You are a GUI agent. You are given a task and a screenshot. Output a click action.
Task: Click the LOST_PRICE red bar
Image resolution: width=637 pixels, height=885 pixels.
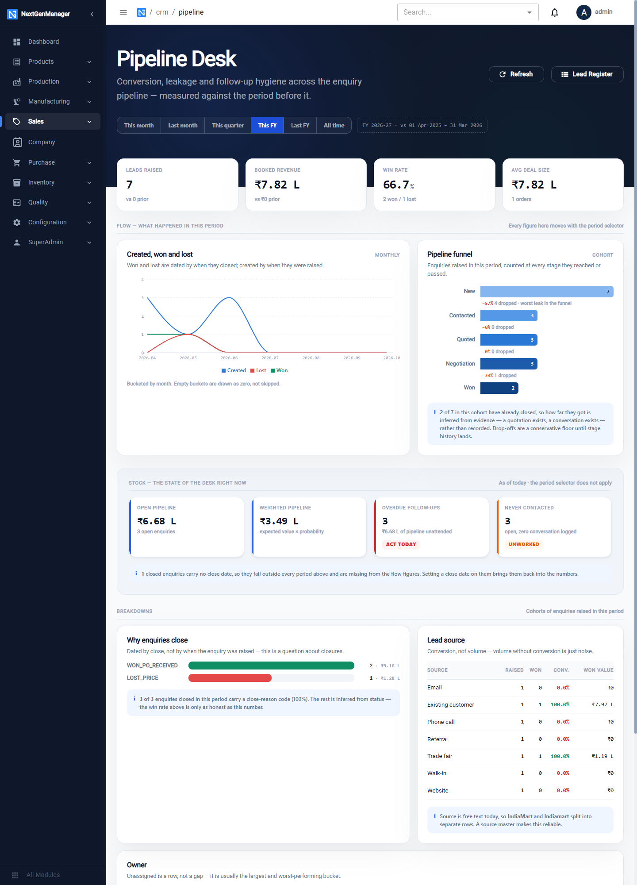(230, 678)
